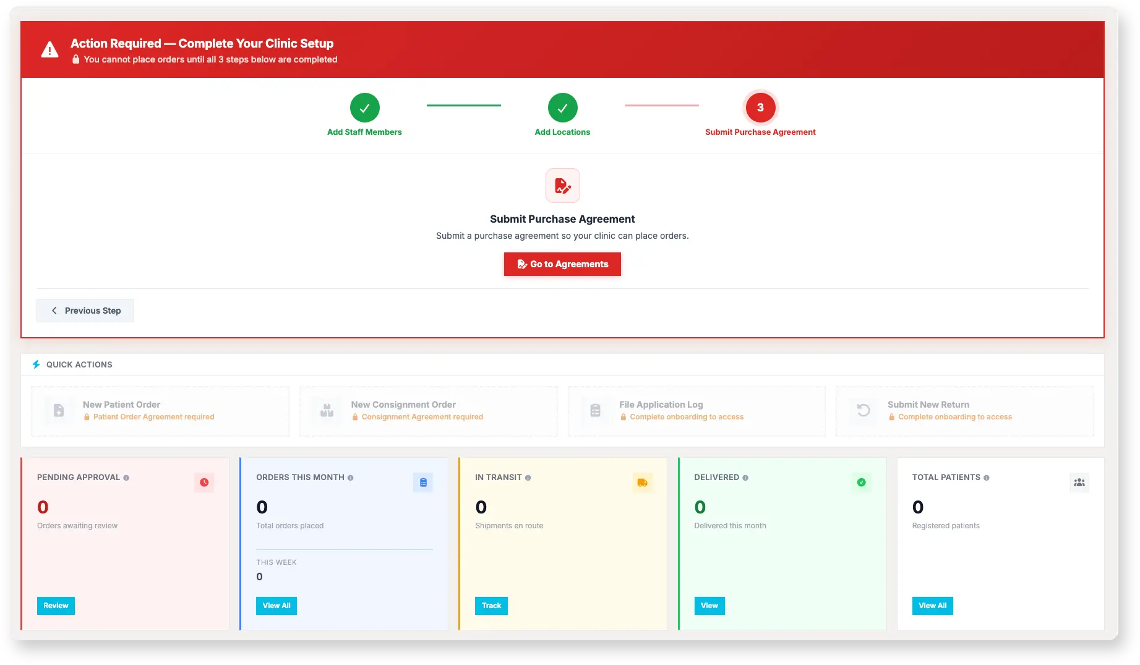
Task: Click the File Application Log clipboard icon
Action: click(x=595, y=410)
